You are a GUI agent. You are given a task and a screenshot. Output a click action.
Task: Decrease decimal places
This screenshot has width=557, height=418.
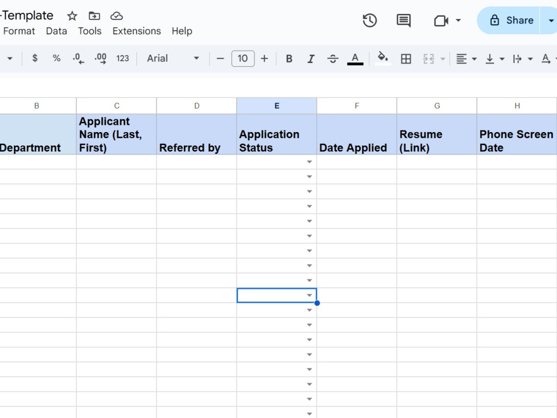click(x=78, y=59)
